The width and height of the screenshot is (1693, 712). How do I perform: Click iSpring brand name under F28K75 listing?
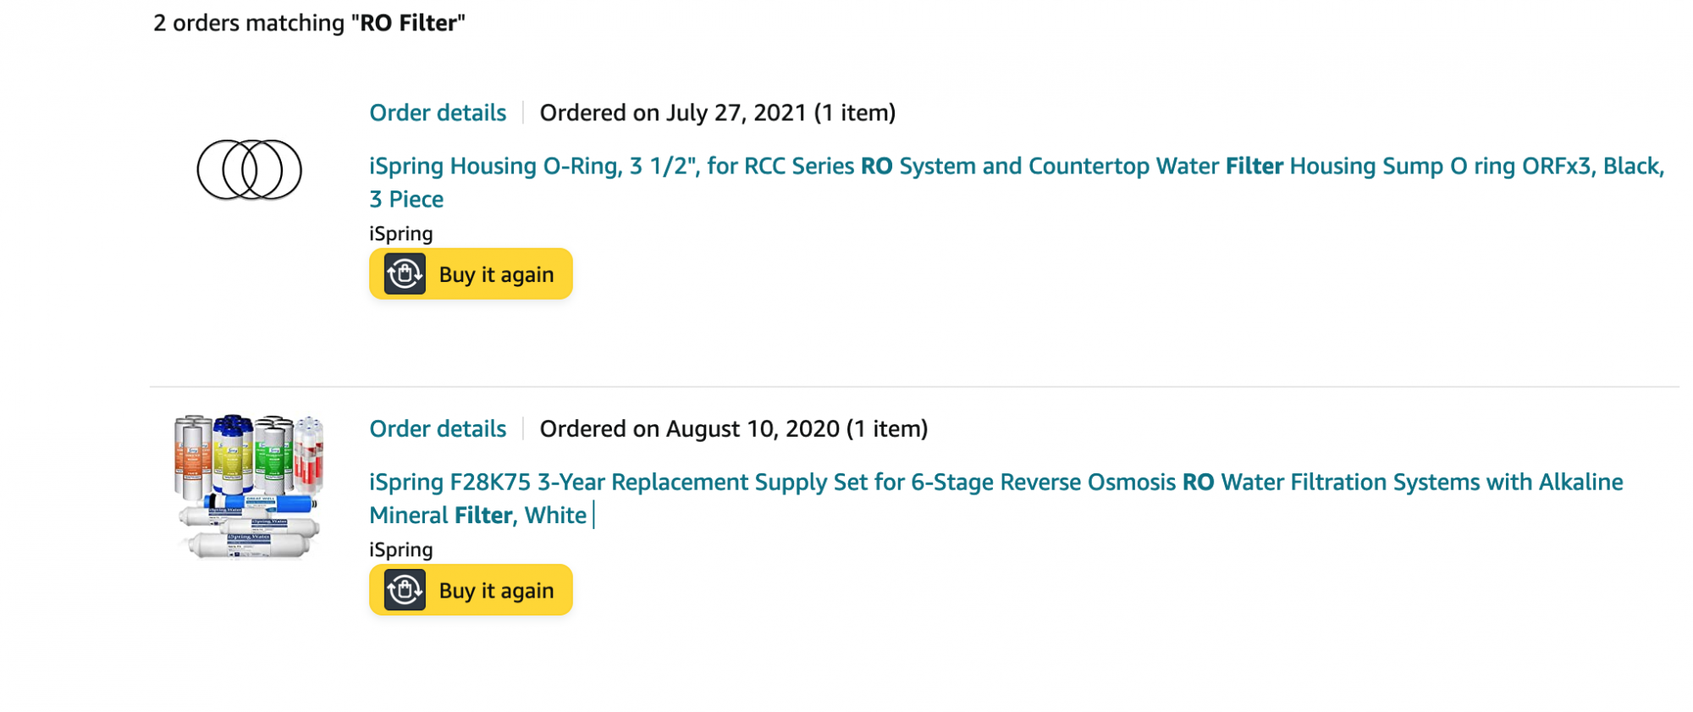pos(400,549)
